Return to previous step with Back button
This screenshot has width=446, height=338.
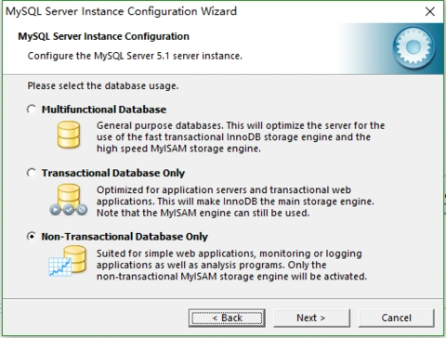[x=227, y=318]
